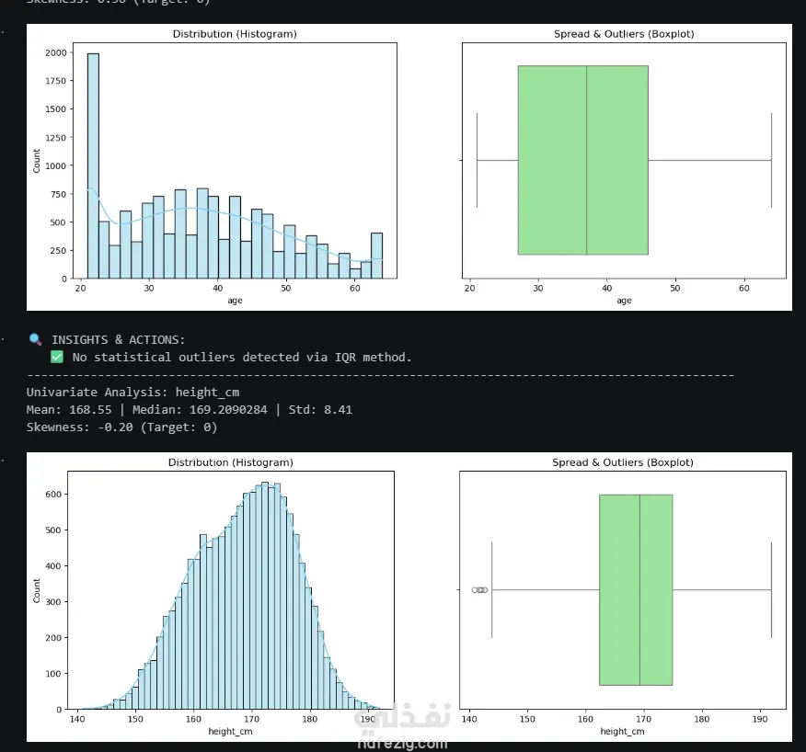Screen dimensions: 806x752
Task: Click 'Spread & Outliers (Boxplot)' title above age boxplot
Action: point(624,34)
